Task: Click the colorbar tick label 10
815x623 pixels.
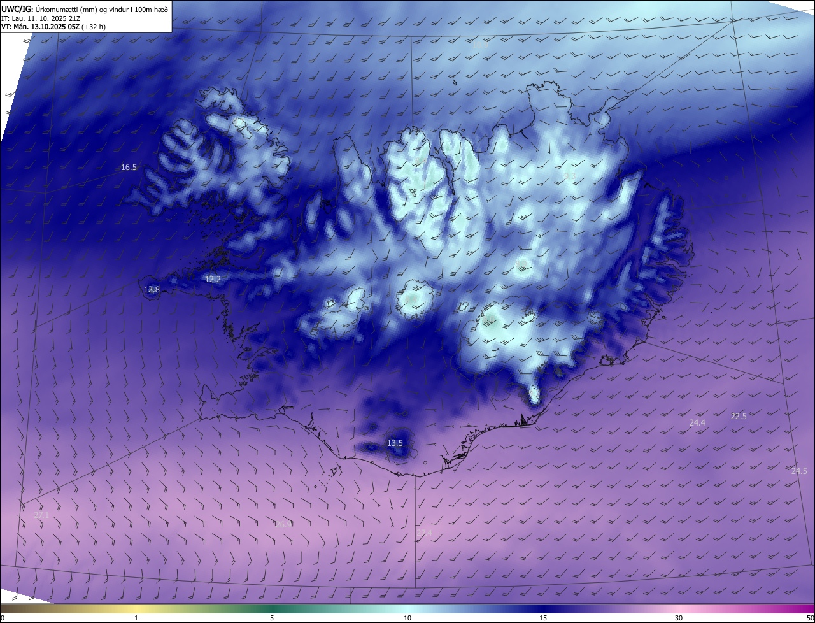Action: click(x=407, y=618)
